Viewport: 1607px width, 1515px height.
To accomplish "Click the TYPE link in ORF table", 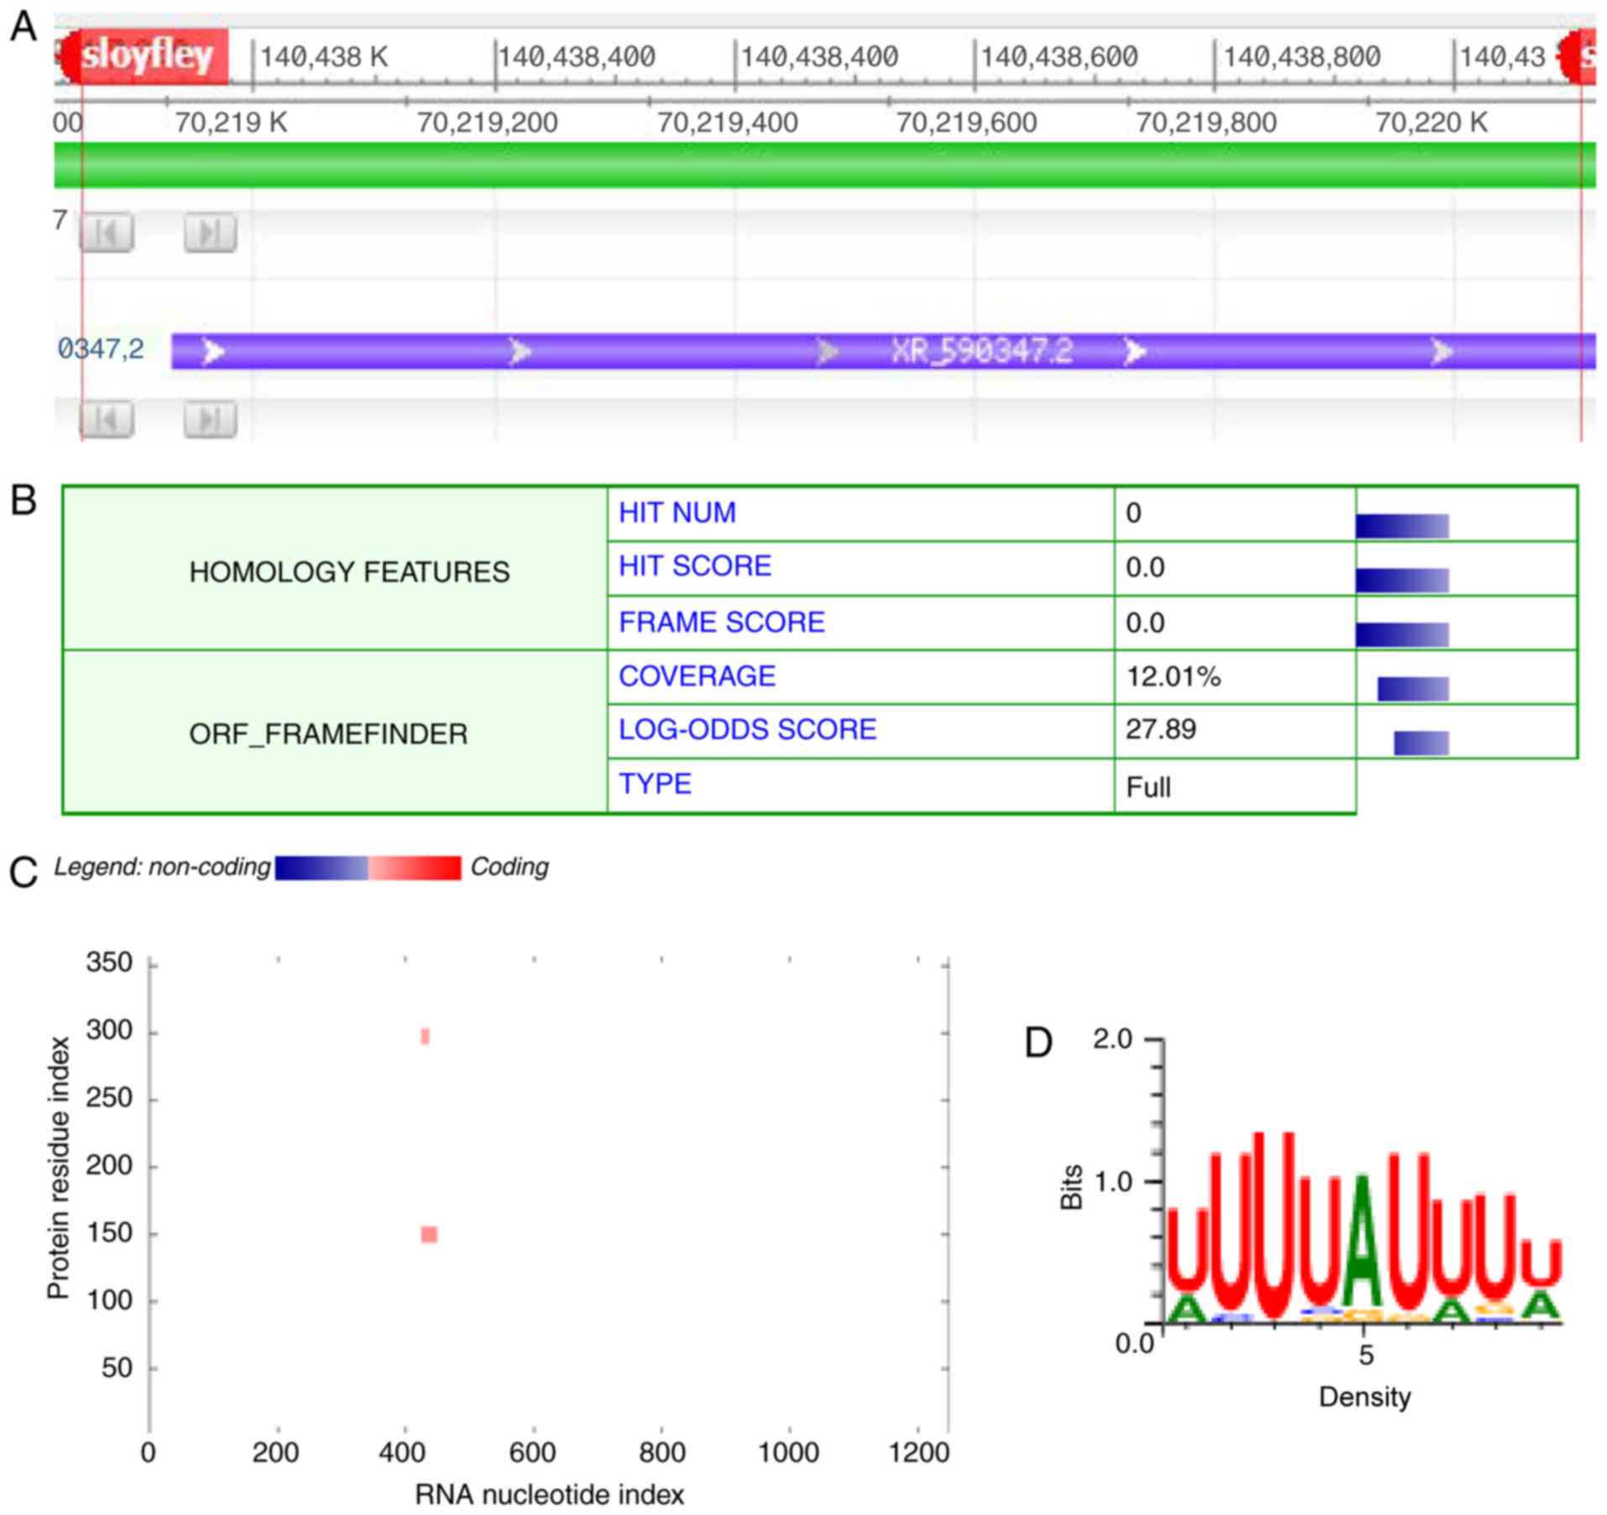I will click(x=654, y=784).
